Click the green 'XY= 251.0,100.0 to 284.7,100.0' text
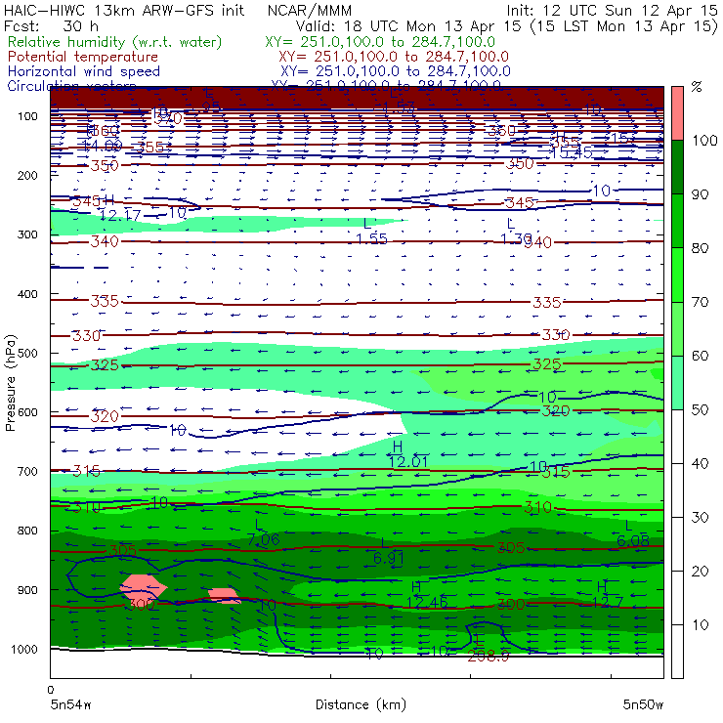Viewport: 723px width, 723px height. [x=380, y=42]
